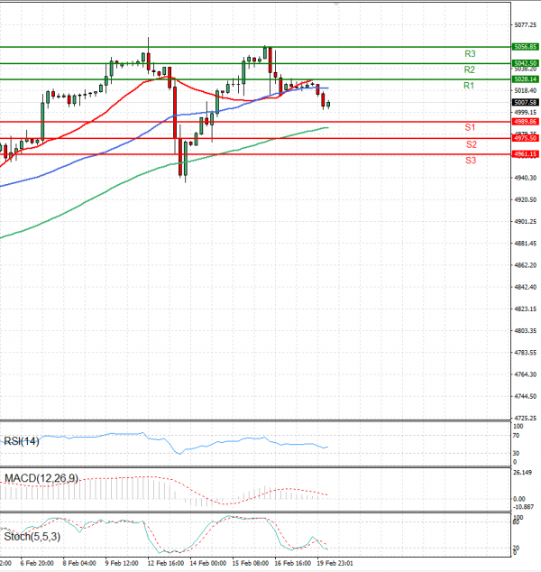Image resolution: width=541 pixels, height=572 pixels.
Task: Click the R1 resistance label
Action: (x=469, y=86)
